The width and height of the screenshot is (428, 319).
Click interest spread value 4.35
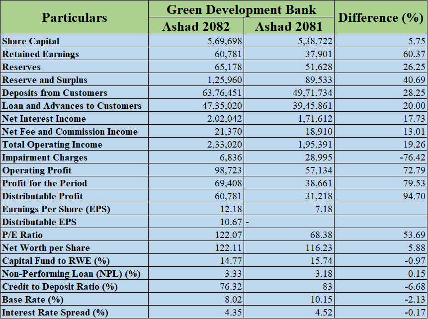coord(233,313)
